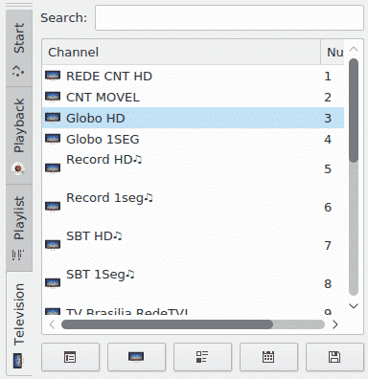This screenshot has width=368, height=379.
Task: Click the vertical scrollbar up arrow
Action: pyautogui.click(x=354, y=49)
